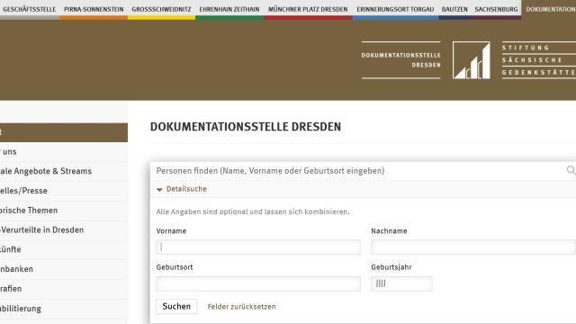This screenshot has width=576, height=324.
Task: Open the Erinnerungsort Torgau tab
Action: coord(395,9)
